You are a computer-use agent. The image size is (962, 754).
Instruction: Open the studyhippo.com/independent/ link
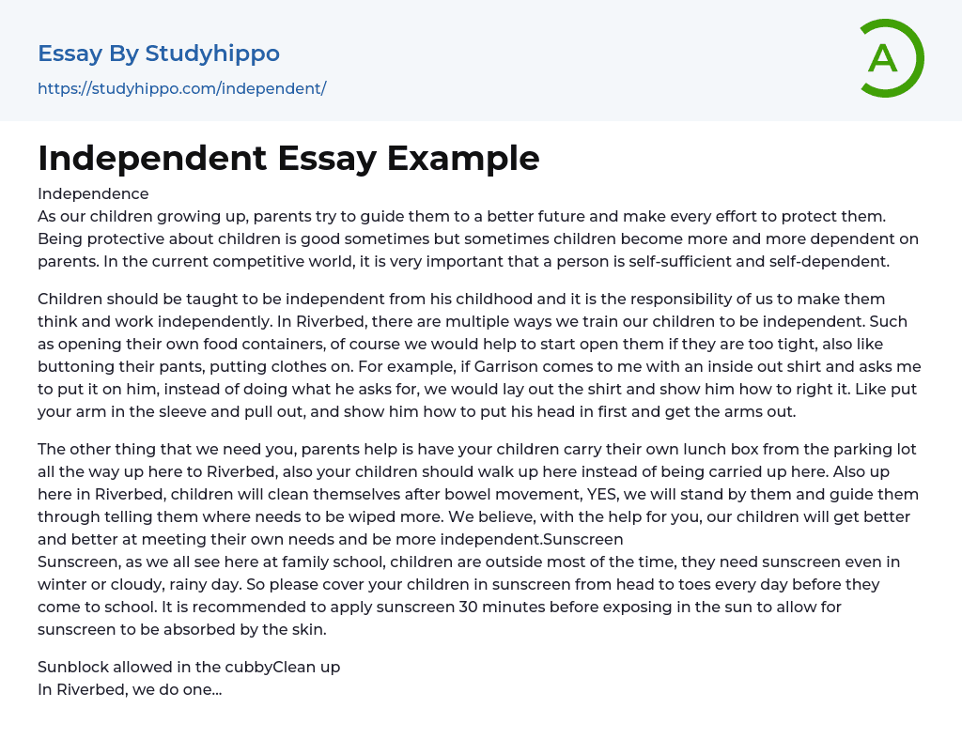click(181, 89)
